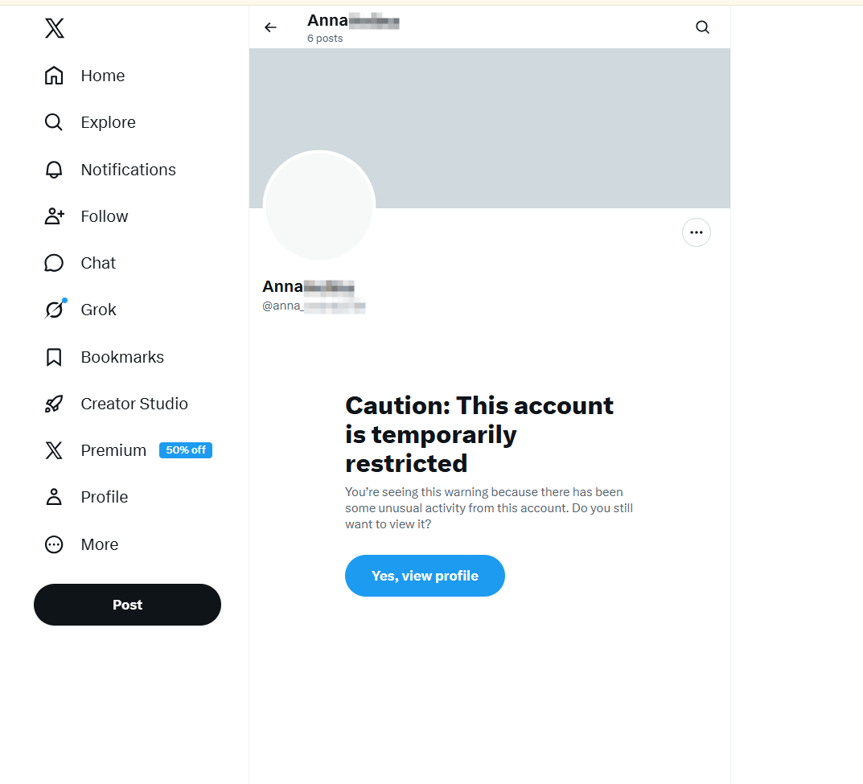The image size is (863, 784).
Task: Open Notifications bell icon
Action: (x=54, y=170)
